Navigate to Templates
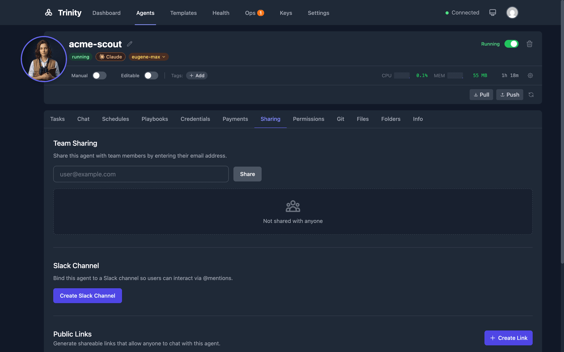 [x=183, y=13]
